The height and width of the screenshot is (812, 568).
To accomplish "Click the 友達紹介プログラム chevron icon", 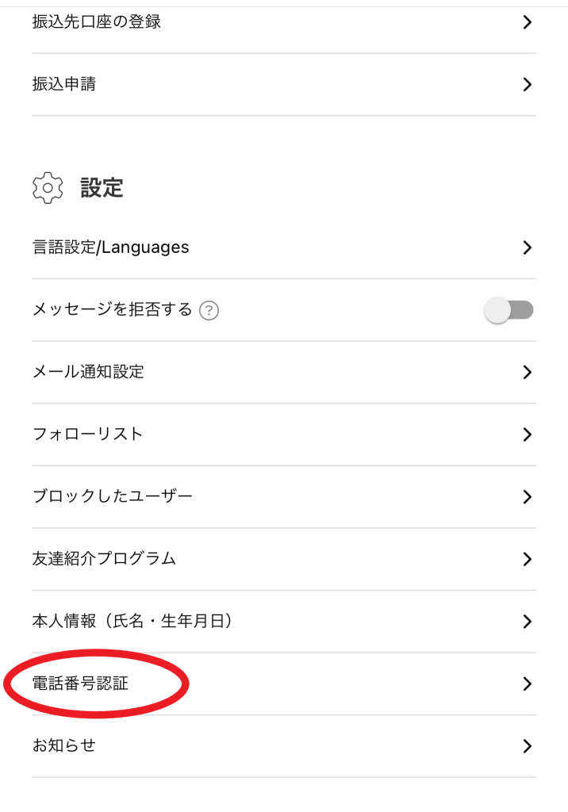I will coord(527,559).
